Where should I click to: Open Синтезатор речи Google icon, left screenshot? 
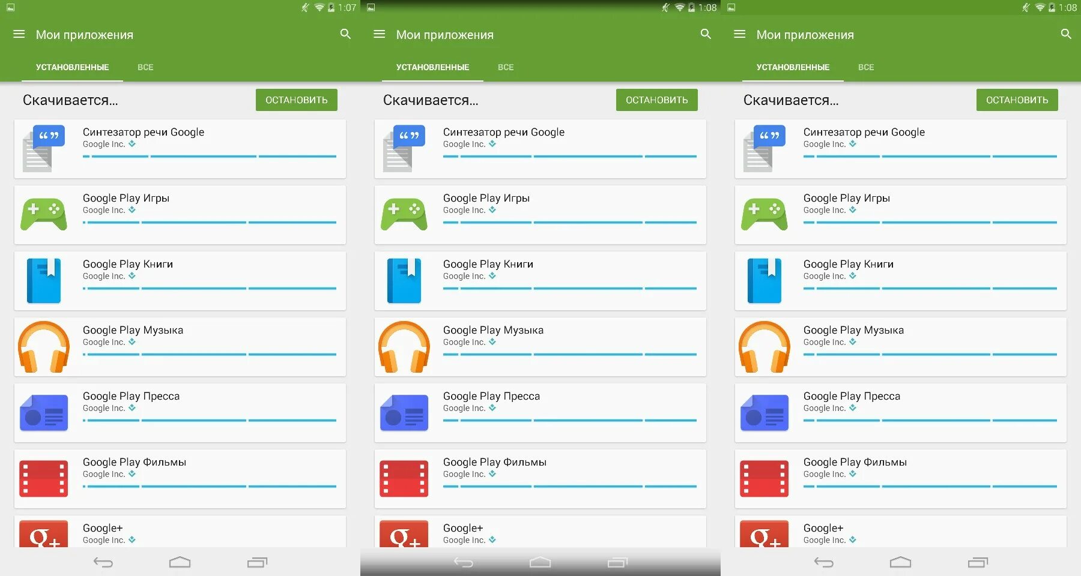43,148
